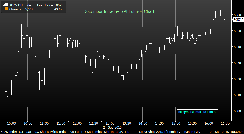Viewport: 244px width, 134px height.
Task: Click the 5020 y-axis label
Action: [237, 79]
